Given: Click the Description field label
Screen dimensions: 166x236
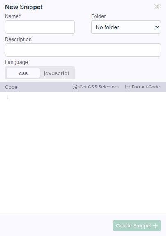Looking at the screenshot, I should 18,39.
